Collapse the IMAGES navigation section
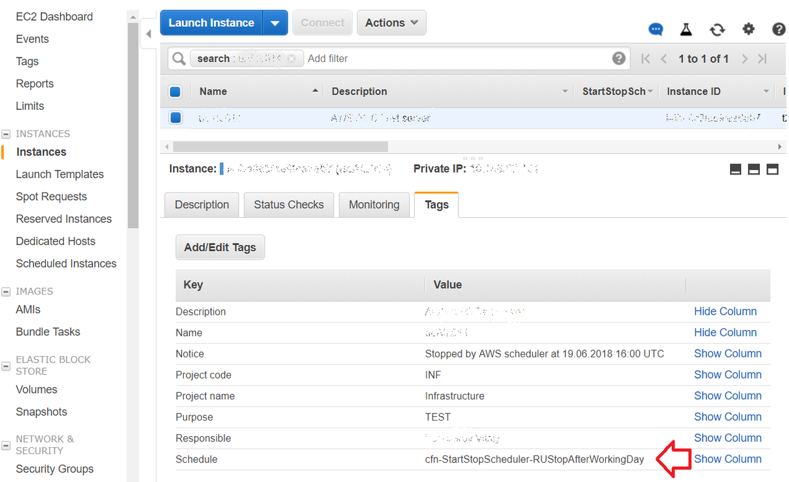This screenshot has height=482, width=789. point(6,292)
